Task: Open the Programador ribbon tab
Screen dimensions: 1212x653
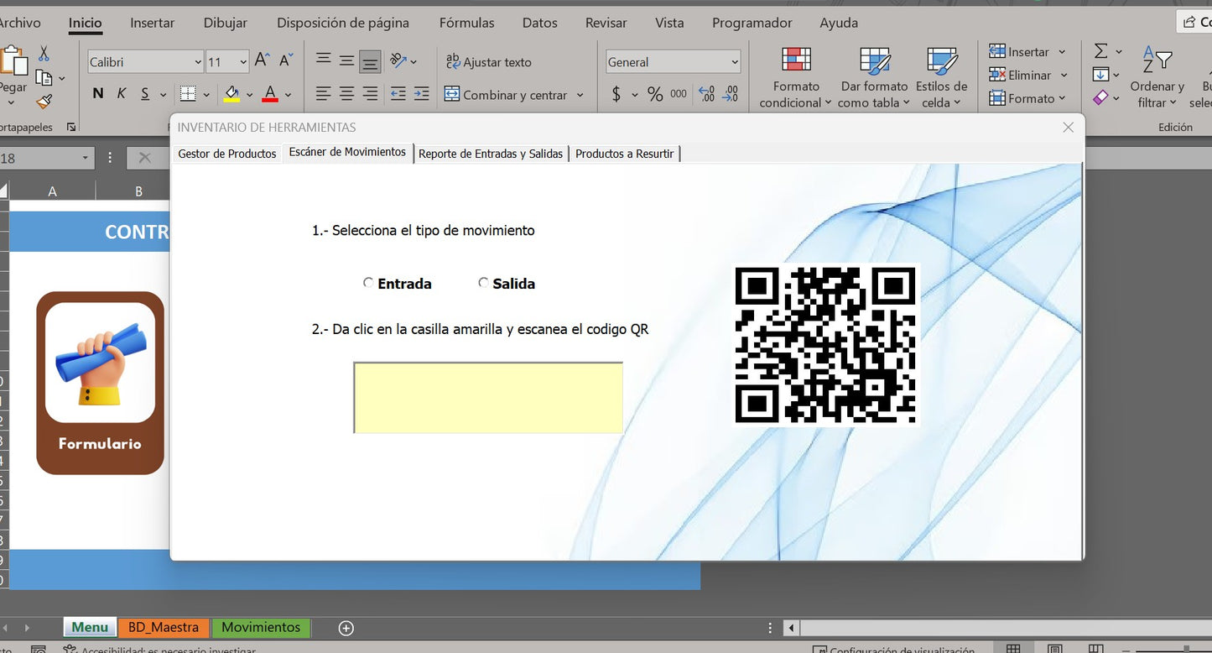Action: (752, 23)
